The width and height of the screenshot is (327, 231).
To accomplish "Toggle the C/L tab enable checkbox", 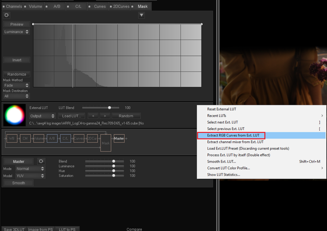I will coord(68,6).
